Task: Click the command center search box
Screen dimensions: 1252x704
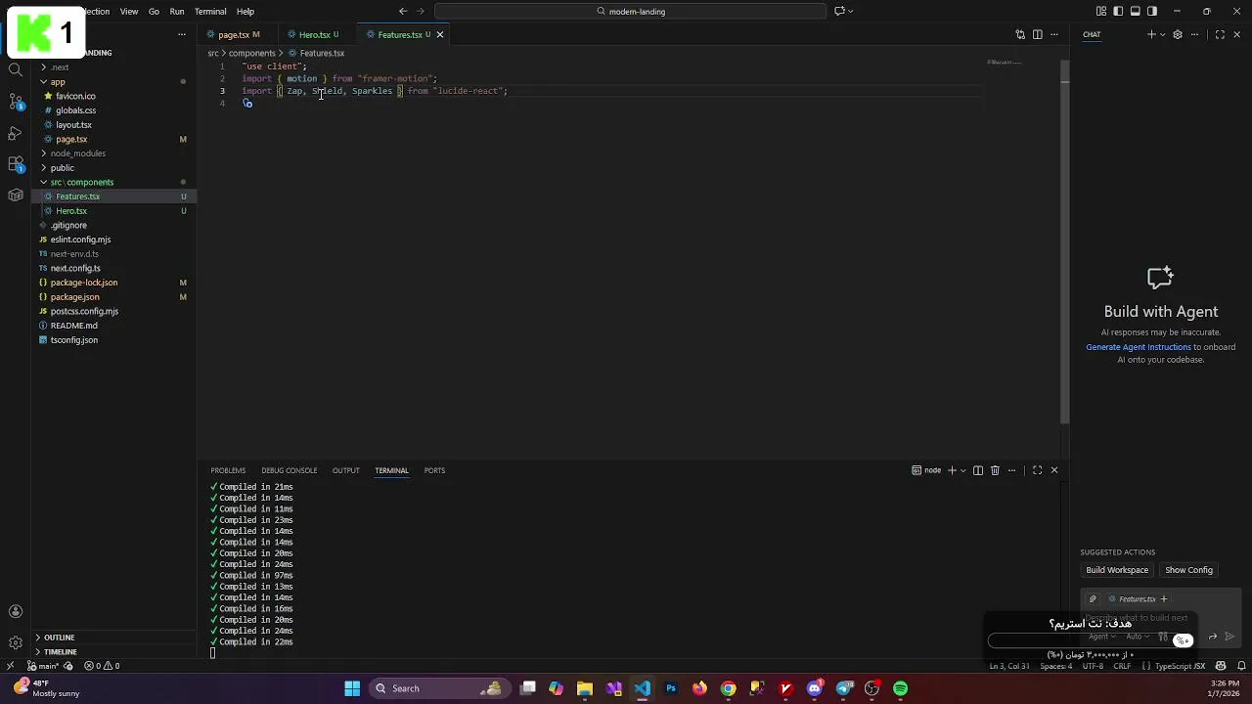Action: pos(631,12)
